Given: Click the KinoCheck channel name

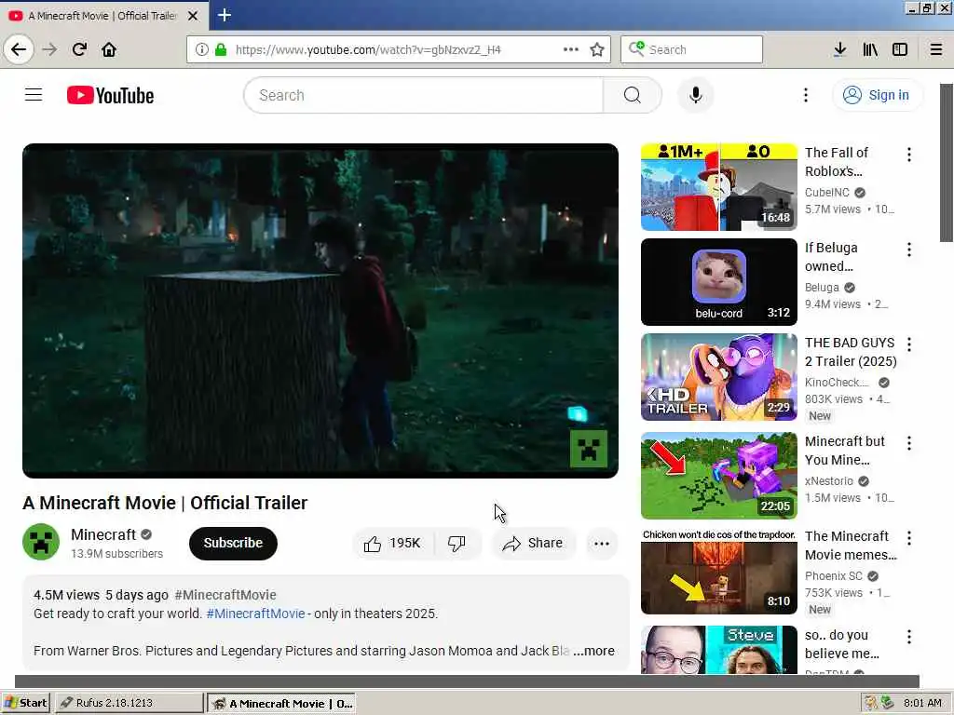Looking at the screenshot, I should tap(837, 383).
